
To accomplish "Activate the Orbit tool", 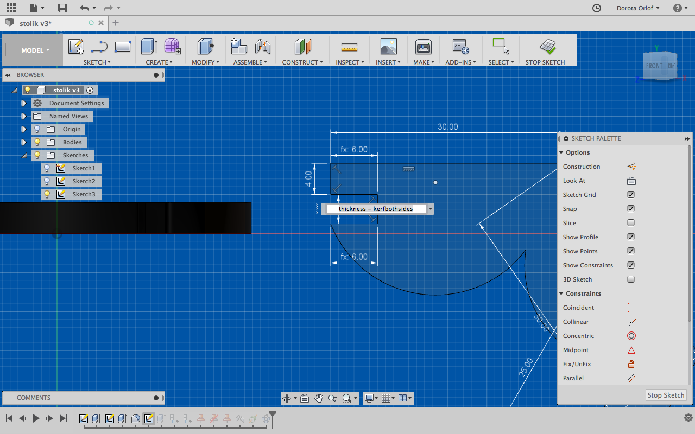I will point(288,398).
